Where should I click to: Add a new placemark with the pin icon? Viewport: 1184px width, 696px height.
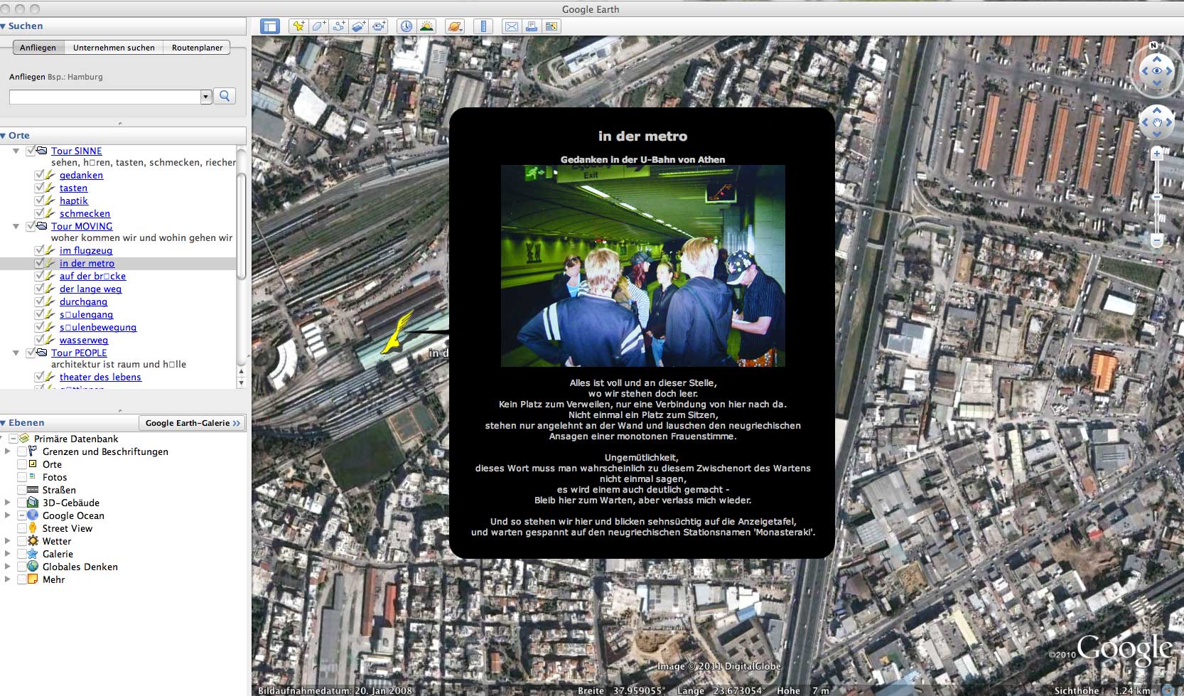tap(298, 26)
